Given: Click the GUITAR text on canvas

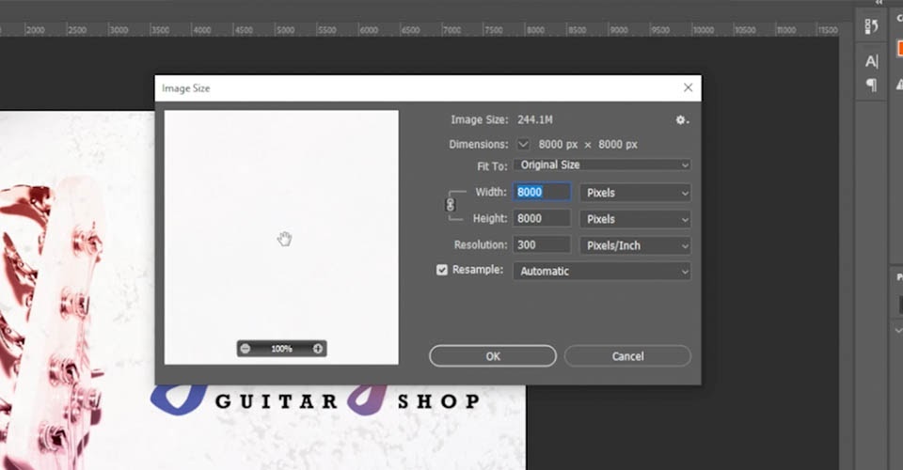Looking at the screenshot, I should coord(277,401).
